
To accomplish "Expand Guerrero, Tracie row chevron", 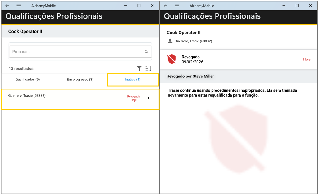I will click(149, 98).
